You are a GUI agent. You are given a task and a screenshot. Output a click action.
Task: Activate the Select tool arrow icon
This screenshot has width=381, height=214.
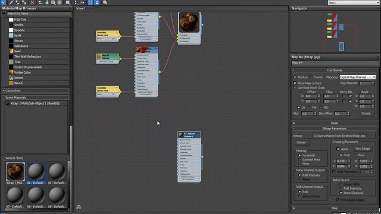[x=3, y=2]
